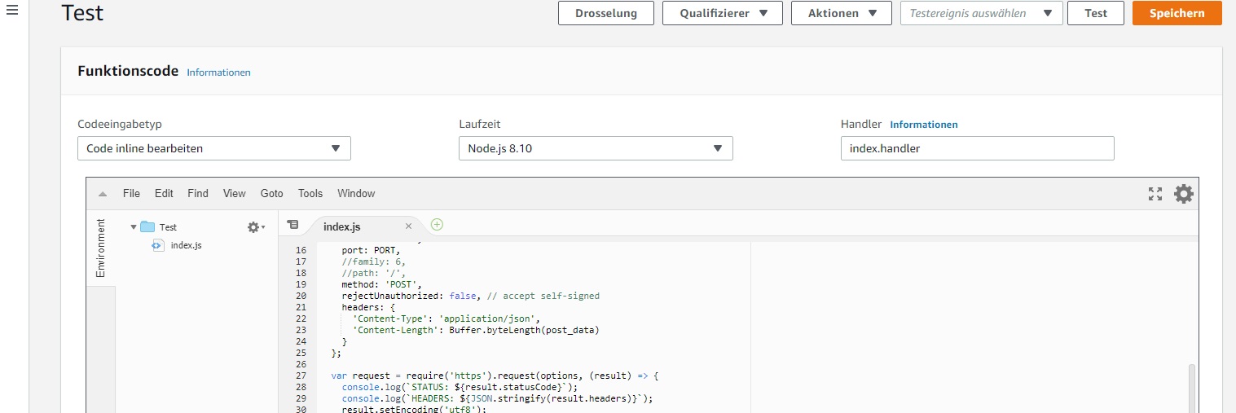Viewport: 1236px width, 413px height.
Task: Open Testereignis auswählen dropdown
Action: click(981, 13)
